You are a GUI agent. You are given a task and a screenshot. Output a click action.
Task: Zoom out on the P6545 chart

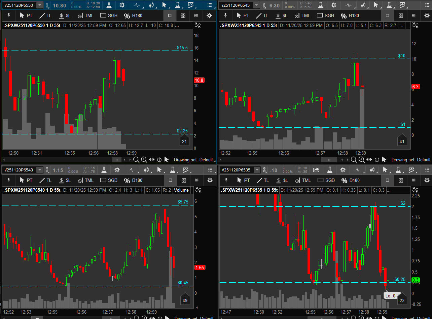(354, 160)
